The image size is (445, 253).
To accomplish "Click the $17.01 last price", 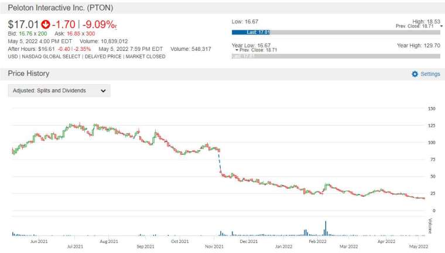I will (x=23, y=25).
